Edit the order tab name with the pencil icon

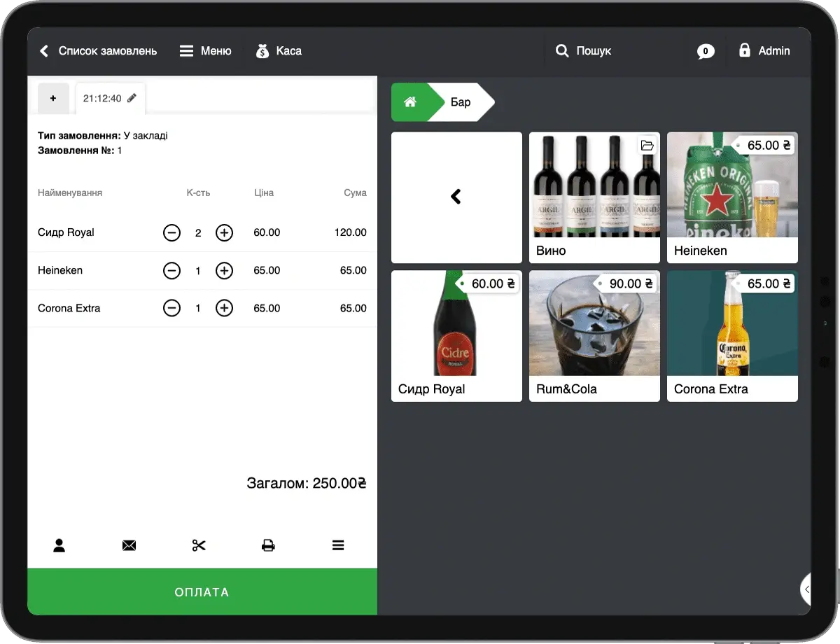(132, 99)
